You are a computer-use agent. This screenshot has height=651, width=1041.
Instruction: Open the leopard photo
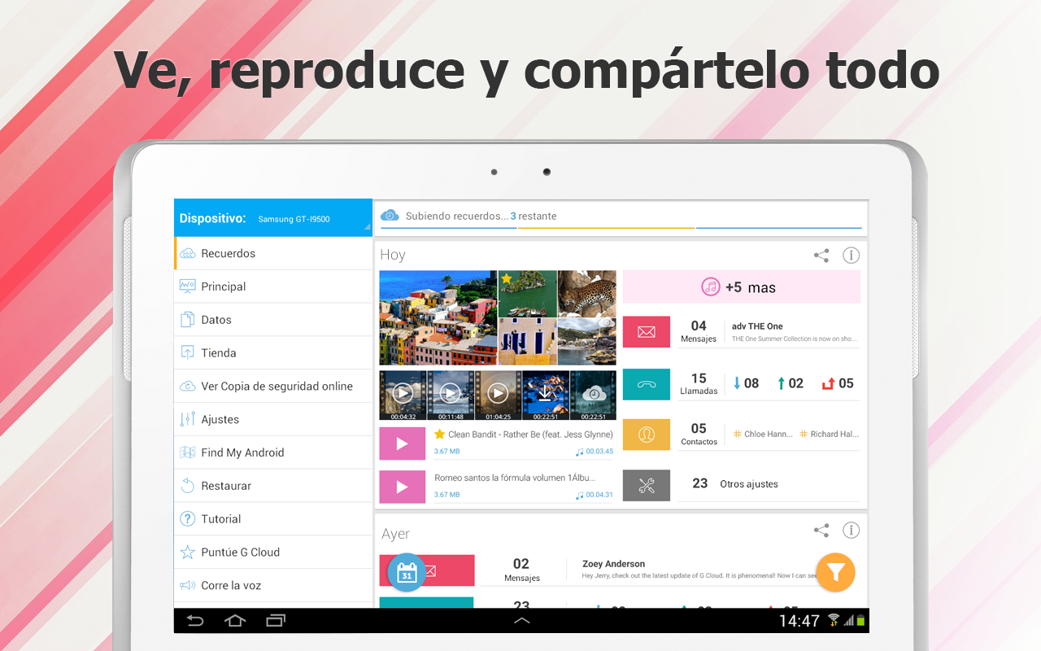click(587, 294)
